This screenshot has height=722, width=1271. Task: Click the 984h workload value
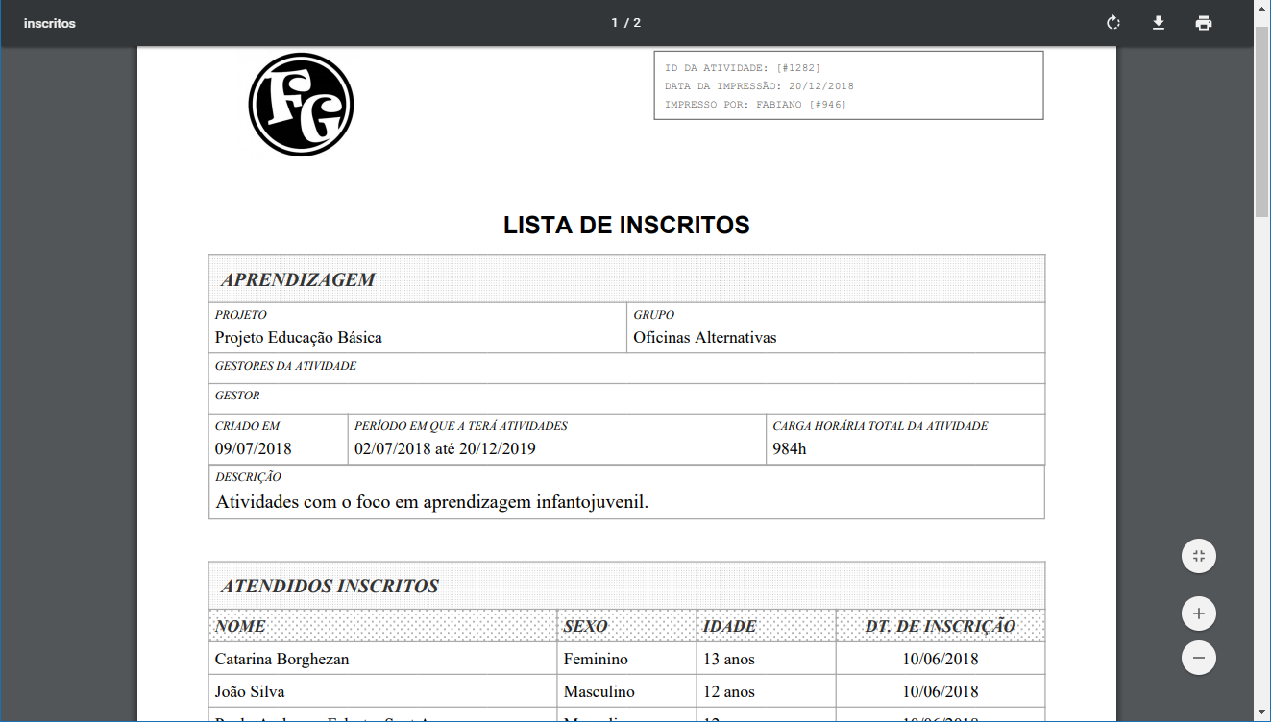(x=790, y=448)
